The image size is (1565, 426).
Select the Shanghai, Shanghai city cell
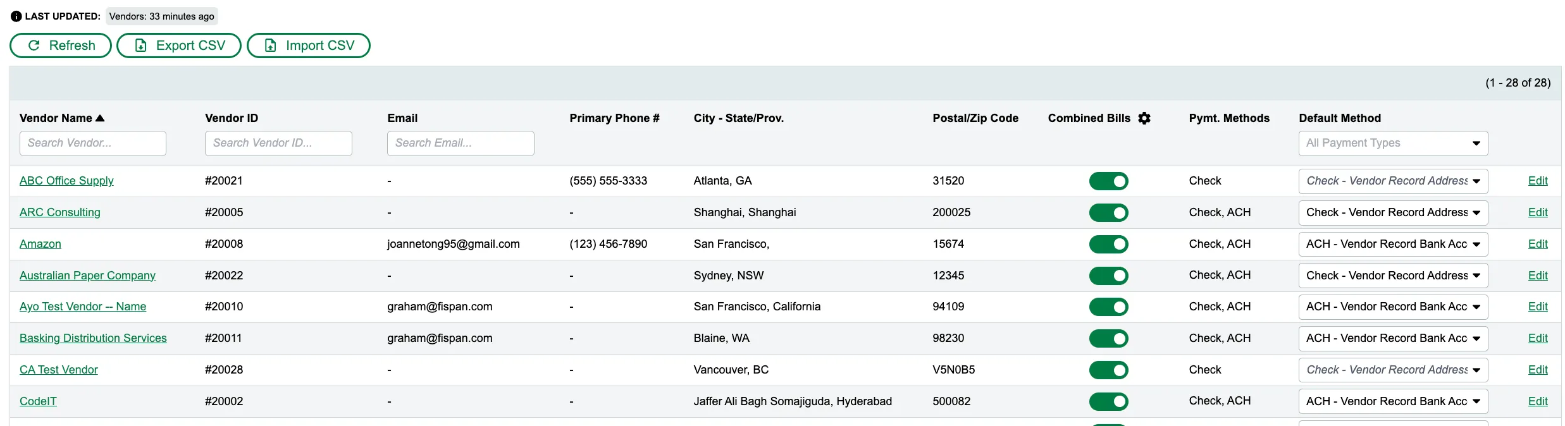pyautogui.click(x=745, y=212)
